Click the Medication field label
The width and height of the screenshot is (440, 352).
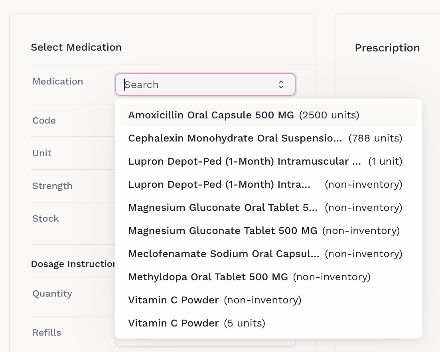point(58,81)
